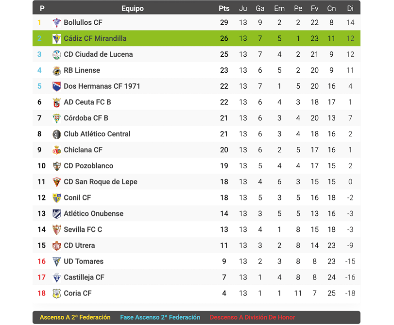
Task: Click the AD Ceuta FC B crest
Action: click(57, 103)
